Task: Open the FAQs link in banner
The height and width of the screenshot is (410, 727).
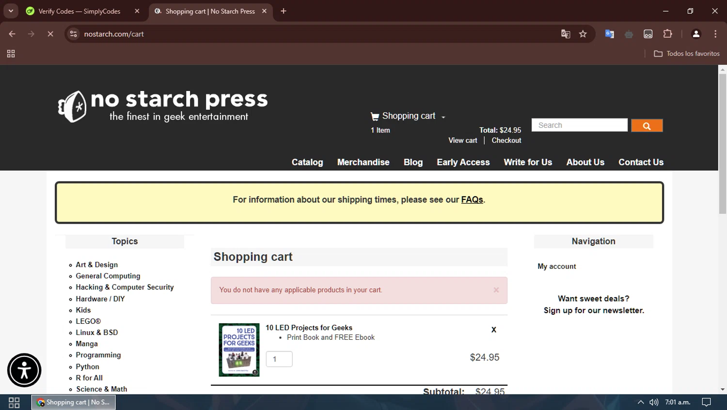Action: (472, 199)
